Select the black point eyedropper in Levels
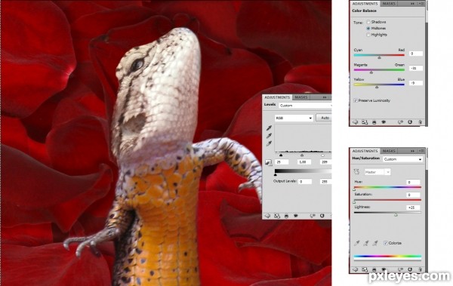 pos(269,128)
